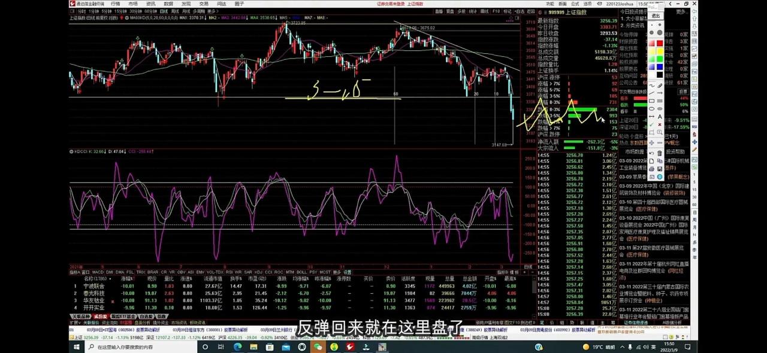Click the green checkmark in drawing palette

pos(652,124)
